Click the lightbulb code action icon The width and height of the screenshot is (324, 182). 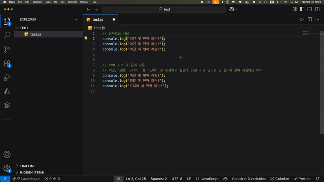[x=86, y=38]
